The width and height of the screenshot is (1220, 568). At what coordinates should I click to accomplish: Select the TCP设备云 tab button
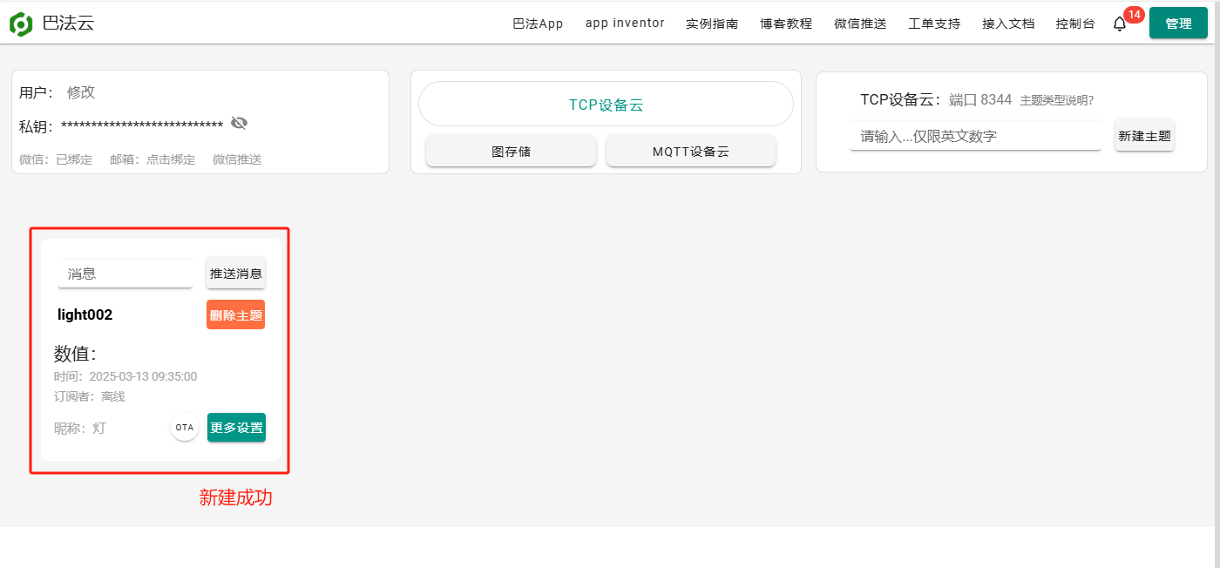pos(606,105)
